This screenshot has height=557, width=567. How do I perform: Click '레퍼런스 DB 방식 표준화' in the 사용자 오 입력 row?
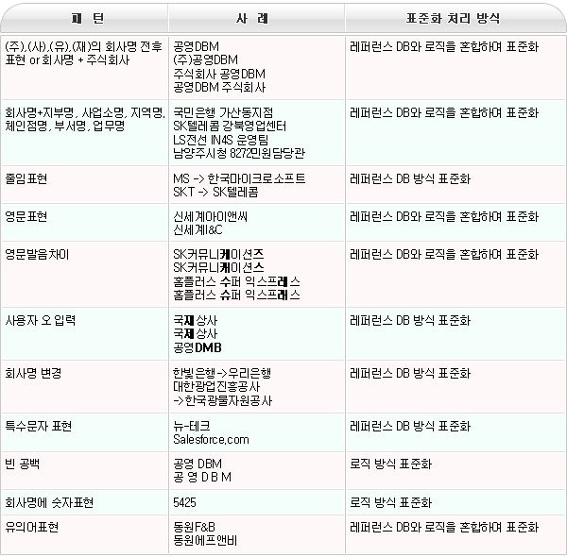coord(410,320)
